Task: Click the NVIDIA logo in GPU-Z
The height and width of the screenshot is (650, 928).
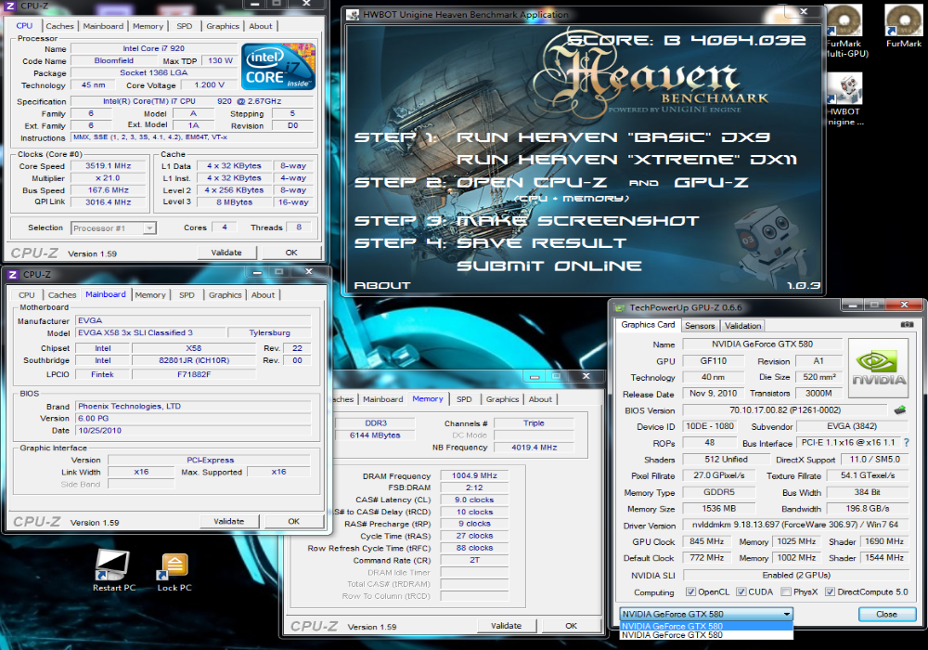Action: pos(879,368)
